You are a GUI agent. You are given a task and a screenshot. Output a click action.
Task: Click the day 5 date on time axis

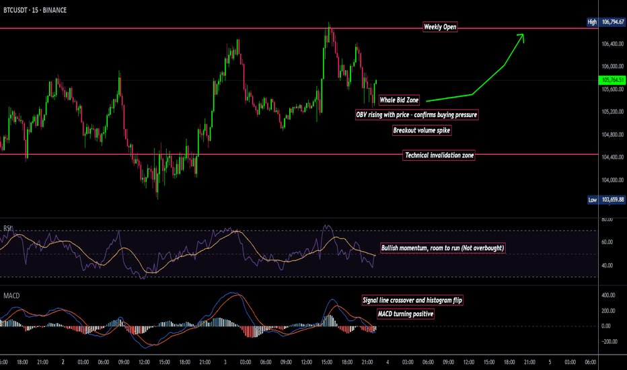click(x=550, y=362)
